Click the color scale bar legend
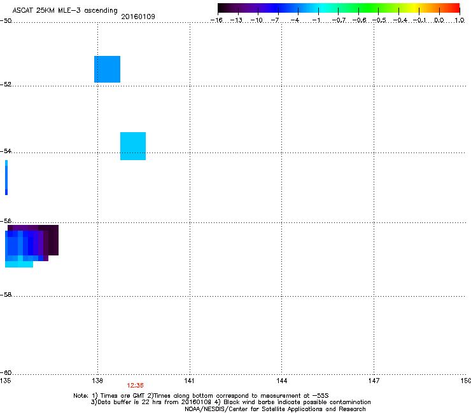This screenshot has height=413, width=471. (x=339, y=8)
